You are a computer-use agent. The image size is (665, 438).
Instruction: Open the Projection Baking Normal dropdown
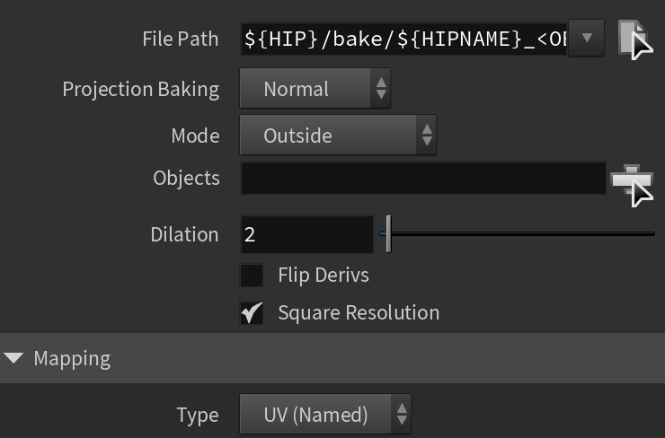click(x=315, y=89)
